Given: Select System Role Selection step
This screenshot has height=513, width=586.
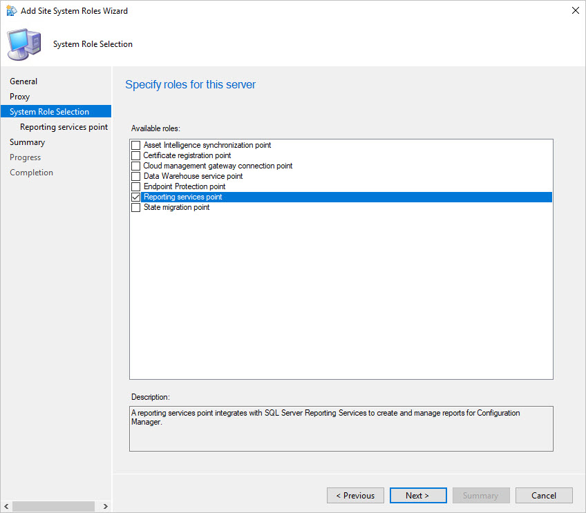Looking at the screenshot, I should tap(56, 112).
